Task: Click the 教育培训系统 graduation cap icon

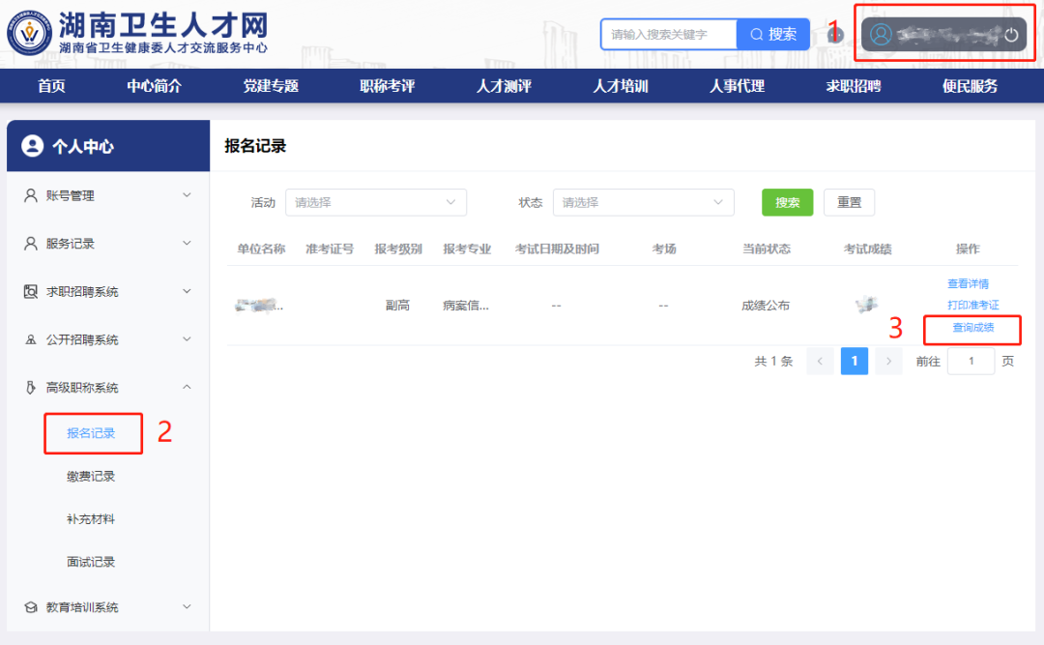Action: (x=31, y=607)
